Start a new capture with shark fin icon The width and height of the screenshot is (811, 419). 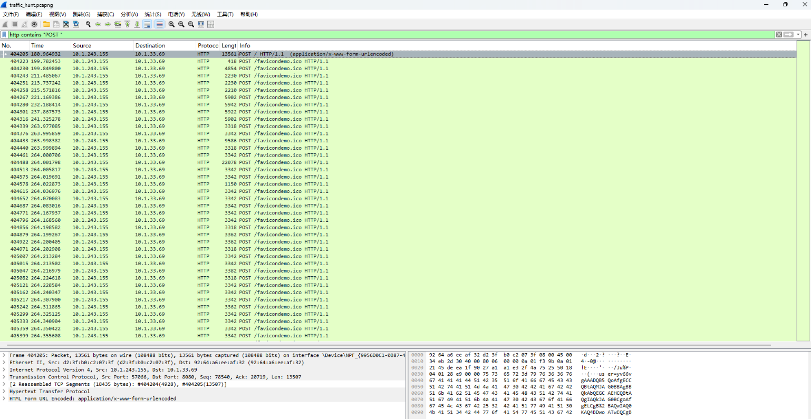(5, 24)
